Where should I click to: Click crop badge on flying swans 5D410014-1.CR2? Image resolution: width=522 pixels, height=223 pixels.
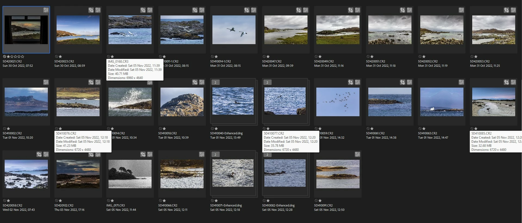pyautogui.click(x=247, y=10)
